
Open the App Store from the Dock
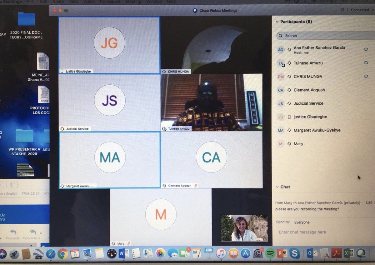coord(245,253)
